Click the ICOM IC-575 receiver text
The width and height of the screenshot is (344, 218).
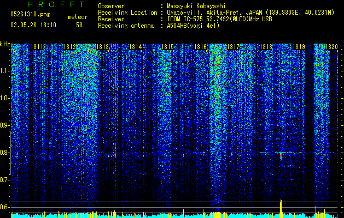219,19
